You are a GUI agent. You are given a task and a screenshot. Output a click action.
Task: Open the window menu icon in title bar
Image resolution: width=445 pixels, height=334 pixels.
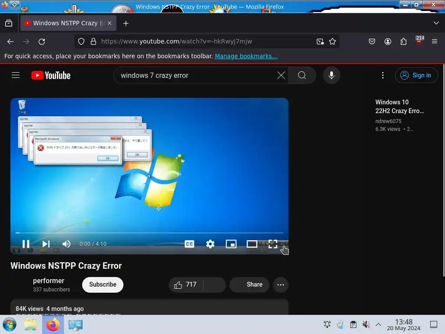[4, 4]
